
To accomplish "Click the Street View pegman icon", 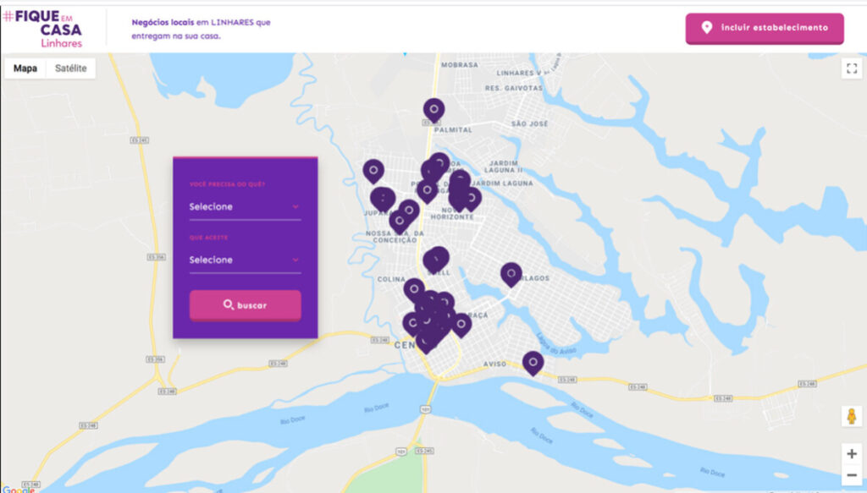I will 852,416.
